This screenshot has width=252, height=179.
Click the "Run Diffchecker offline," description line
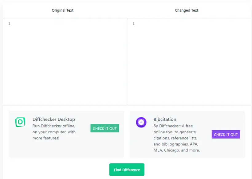54,126
